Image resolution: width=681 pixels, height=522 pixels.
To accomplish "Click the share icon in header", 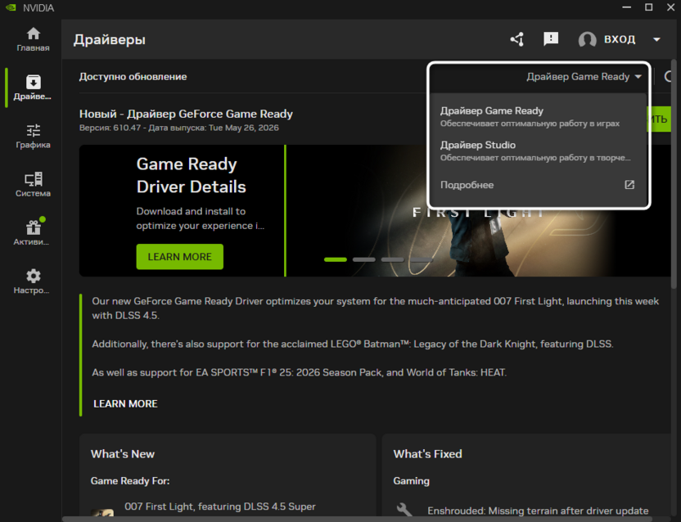I will 516,39.
